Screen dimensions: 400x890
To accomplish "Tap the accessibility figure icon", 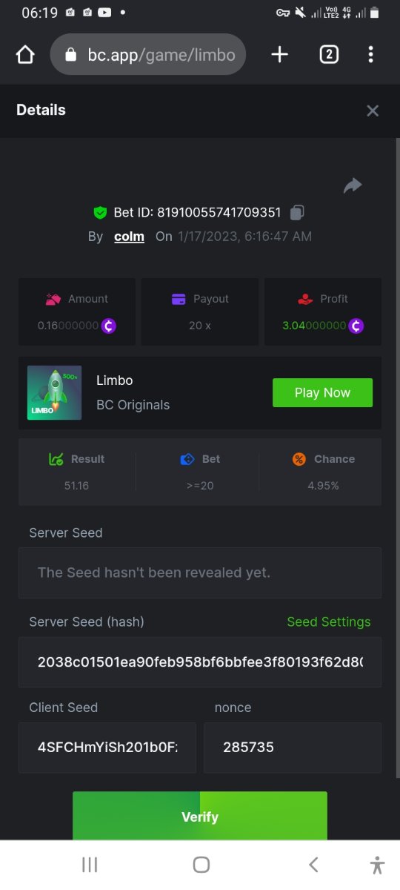I will coord(378,865).
